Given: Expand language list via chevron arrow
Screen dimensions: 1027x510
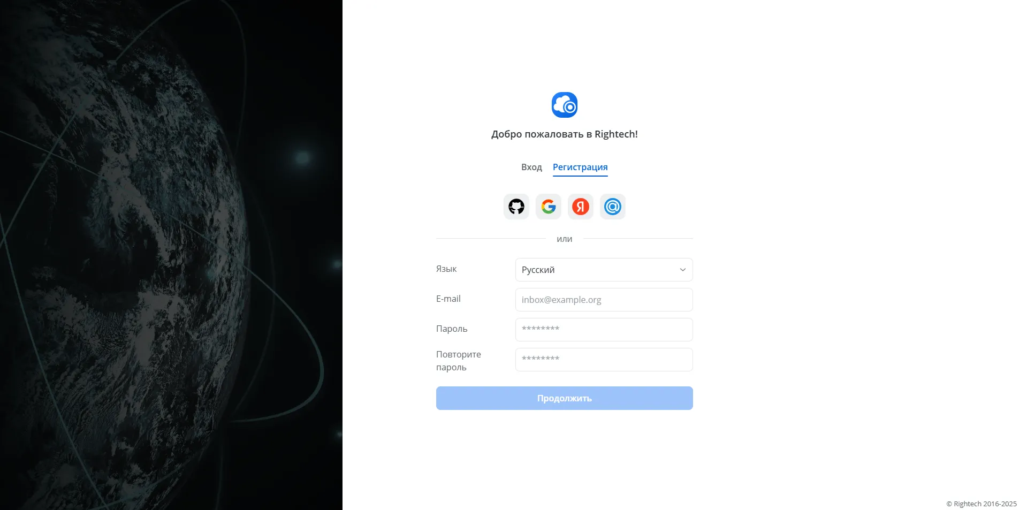Looking at the screenshot, I should (x=682, y=270).
